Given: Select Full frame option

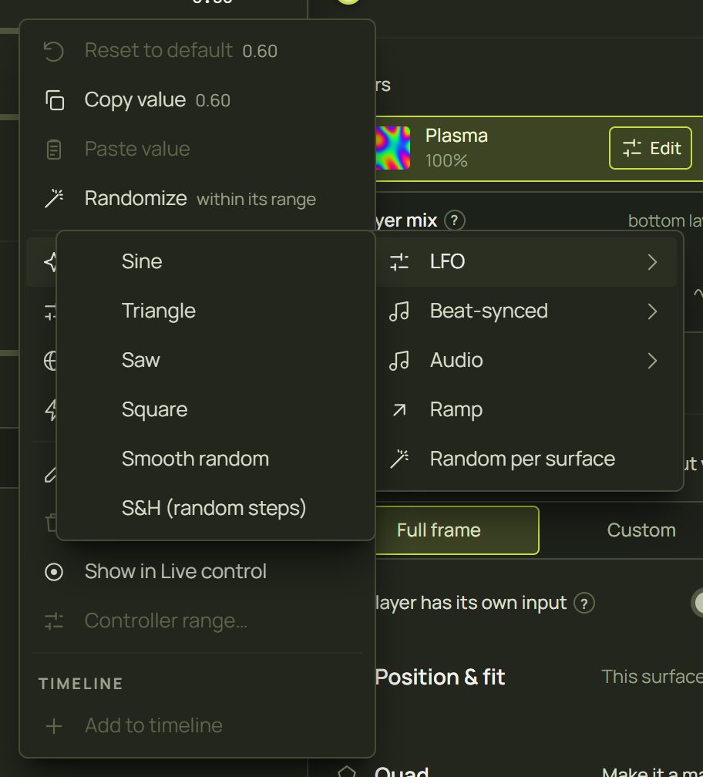Looking at the screenshot, I should [456, 530].
